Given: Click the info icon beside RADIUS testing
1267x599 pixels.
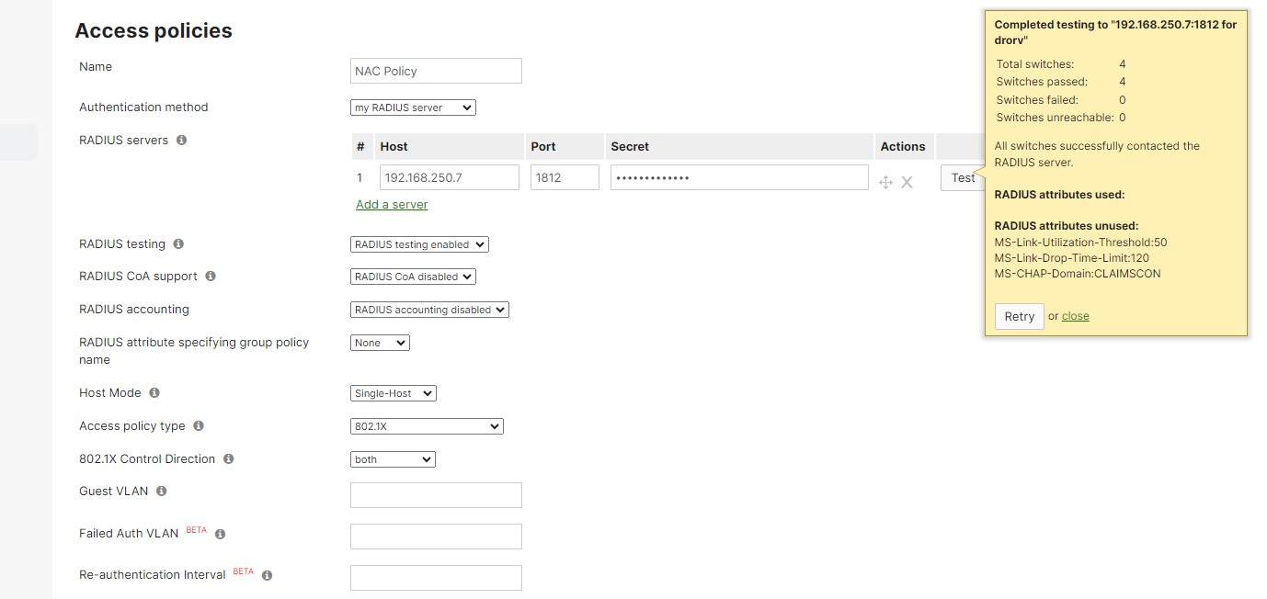Looking at the screenshot, I should tap(177, 244).
